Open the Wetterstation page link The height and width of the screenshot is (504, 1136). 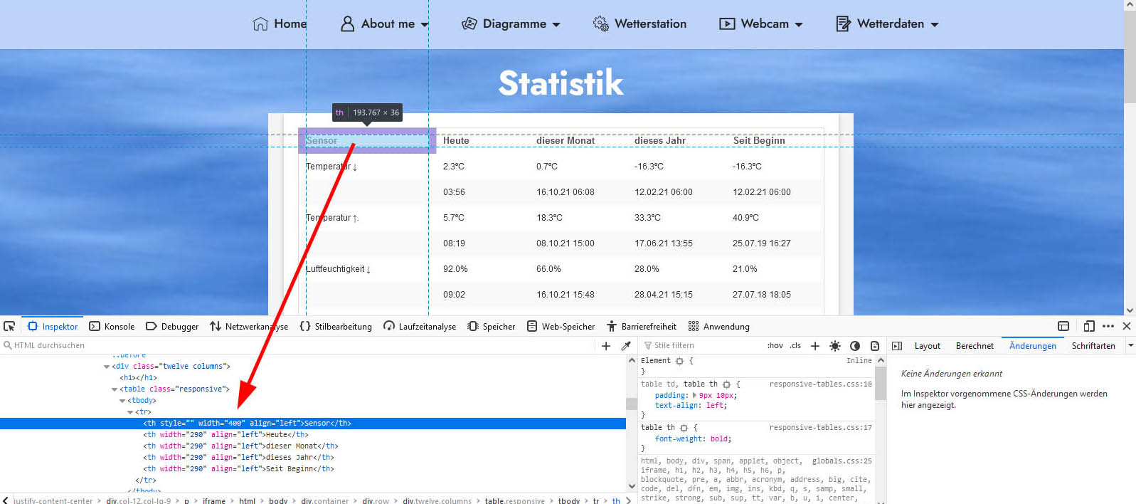click(639, 23)
